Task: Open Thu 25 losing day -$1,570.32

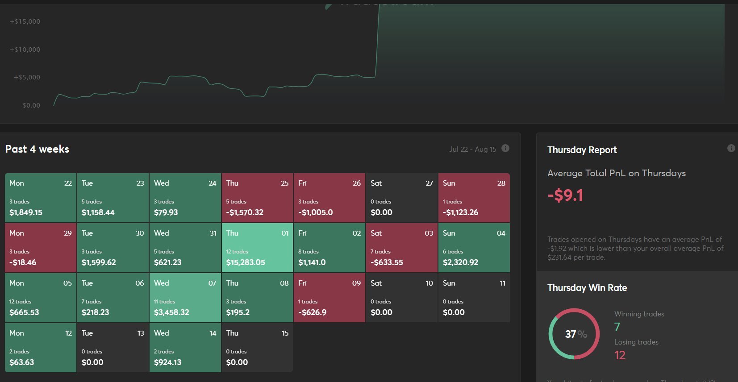Action: coord(257,198)
